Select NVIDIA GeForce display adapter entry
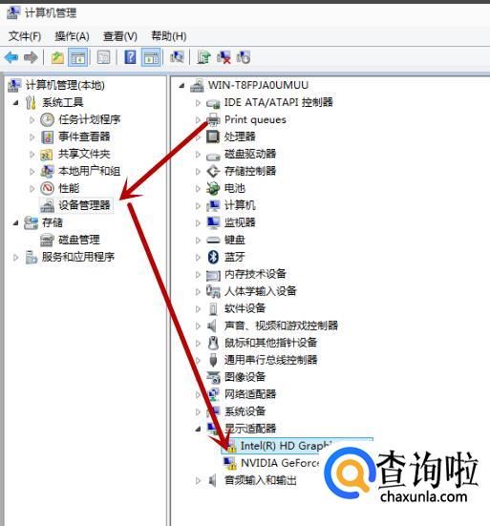The height and width of the screenshot is (526, 490). (x=279, y=463)
